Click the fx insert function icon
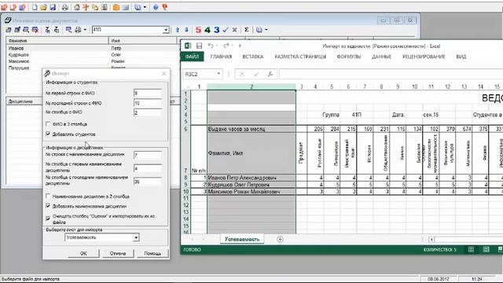Image resolution: width=503 pixels, height=283 pixels. (x=270, y=74)
